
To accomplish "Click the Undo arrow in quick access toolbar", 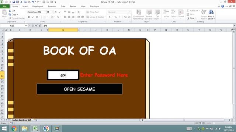I will click(x=33, y=2).
